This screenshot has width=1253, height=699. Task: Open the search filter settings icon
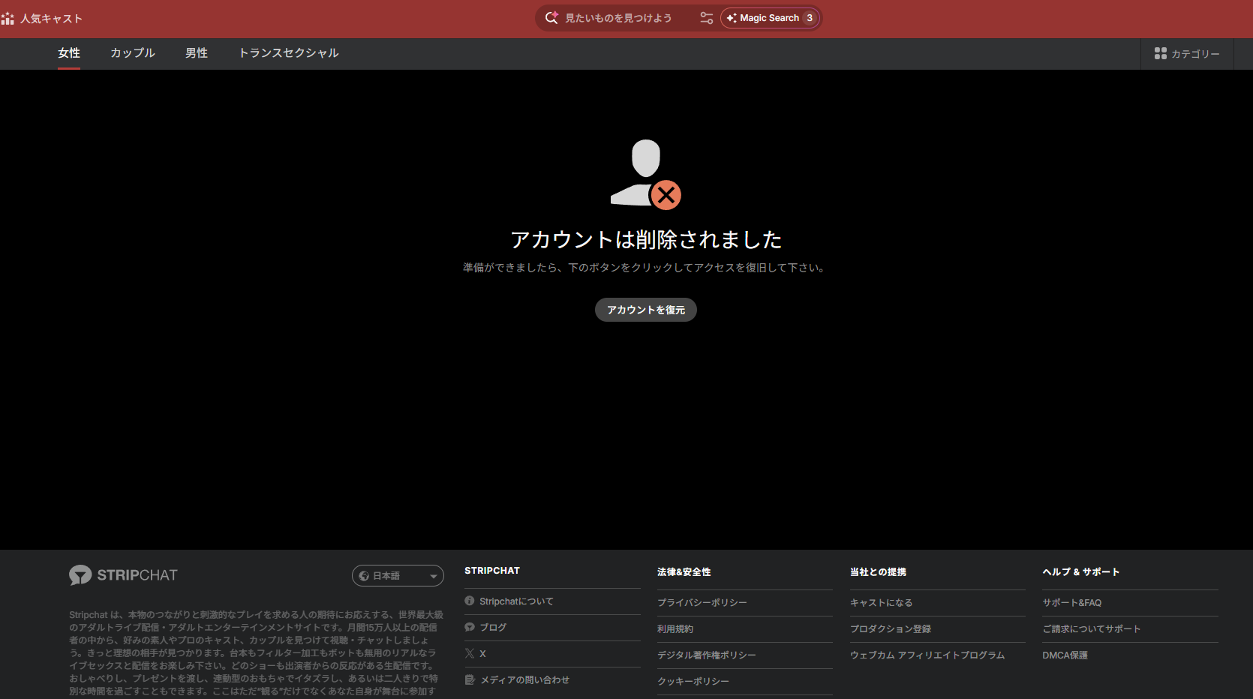point(706,18)
